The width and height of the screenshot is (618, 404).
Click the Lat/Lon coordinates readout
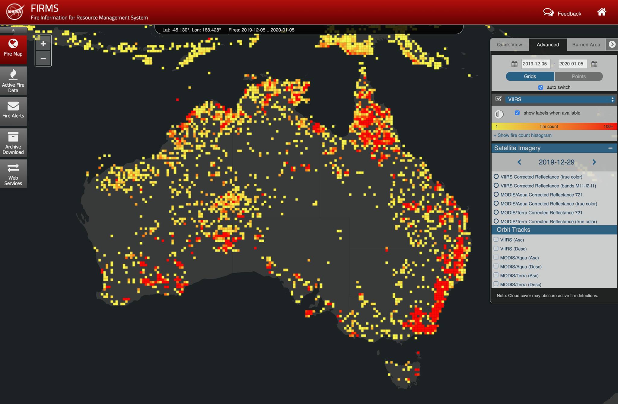[192, 30]
